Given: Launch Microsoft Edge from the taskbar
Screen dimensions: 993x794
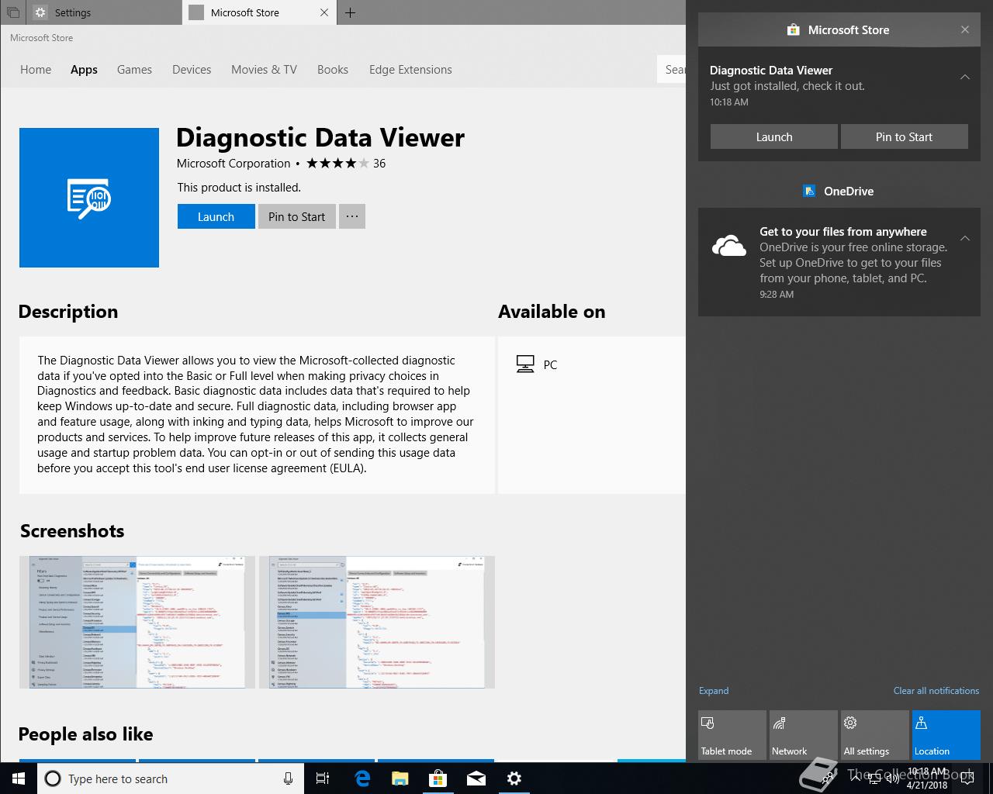Looking at the screenshot, I should 362,778.
